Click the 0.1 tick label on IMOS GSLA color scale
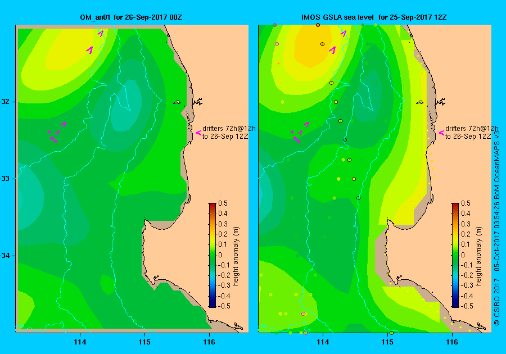 (x=466, y=244)
